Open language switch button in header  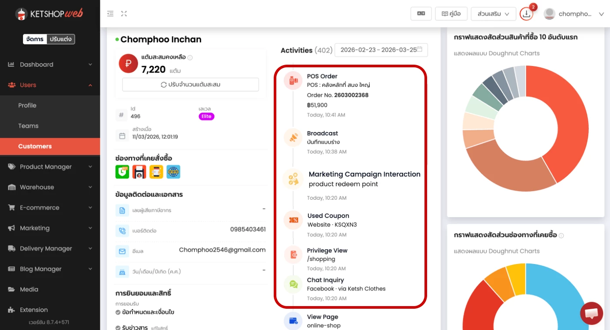pyautogui.click(x=421, y=13)
